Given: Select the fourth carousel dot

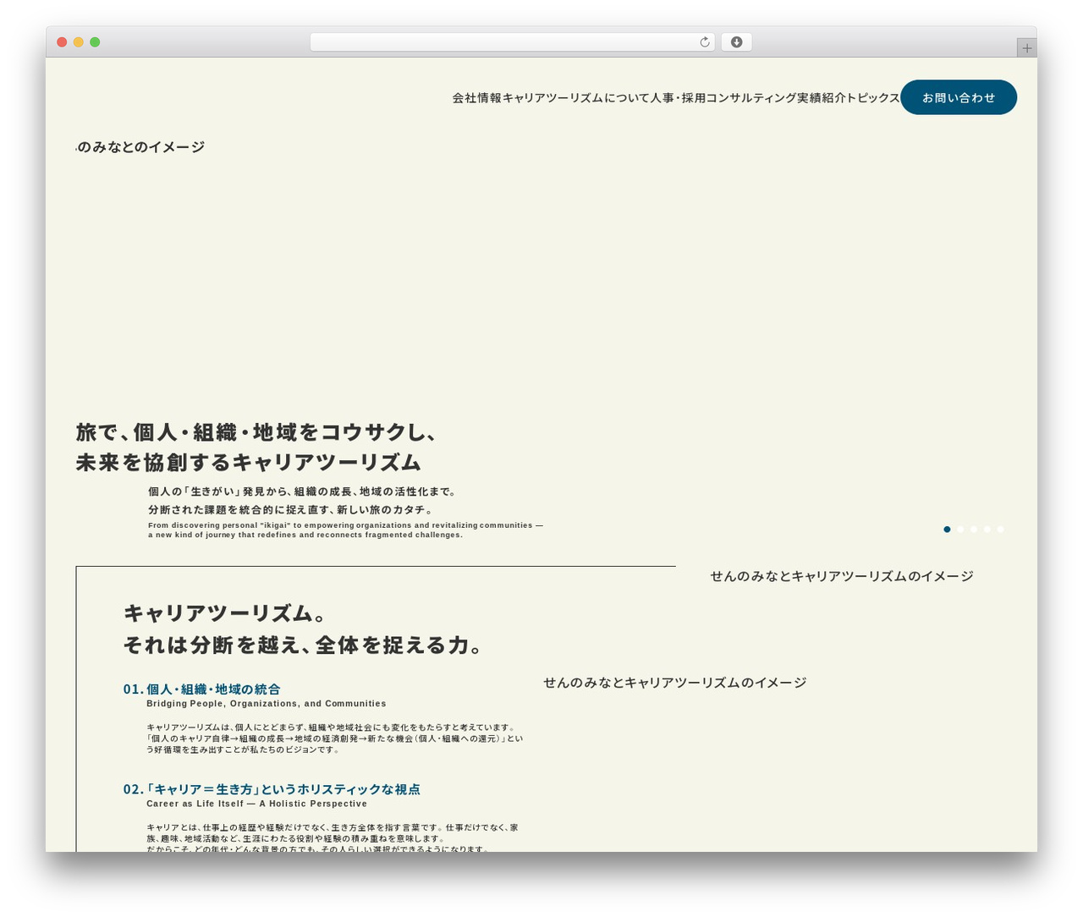Looking at the screenshot, I should pyautogui.click(x=987, y=530).
